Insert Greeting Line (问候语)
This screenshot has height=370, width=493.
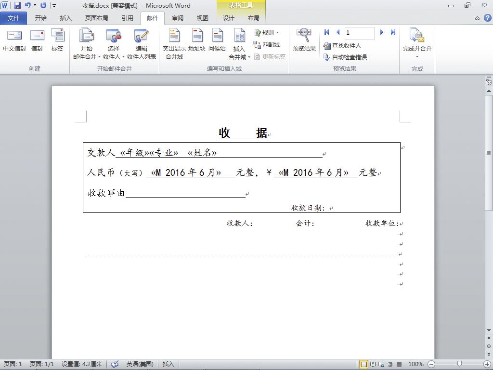pos(217,40)
